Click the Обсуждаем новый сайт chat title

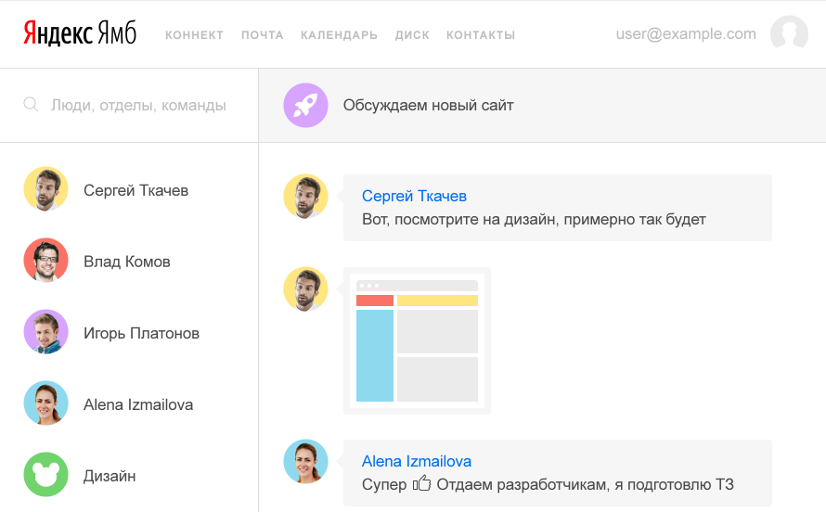pyautogui.click(x=428, y=105)
